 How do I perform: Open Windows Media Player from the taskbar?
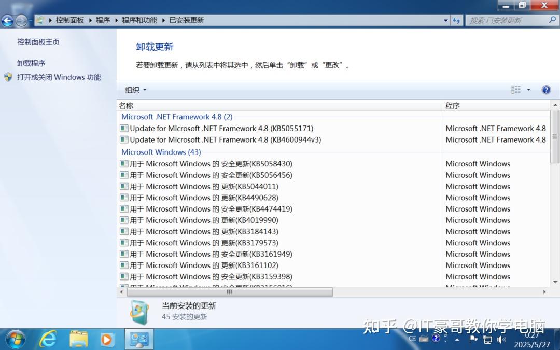point(106,339)
